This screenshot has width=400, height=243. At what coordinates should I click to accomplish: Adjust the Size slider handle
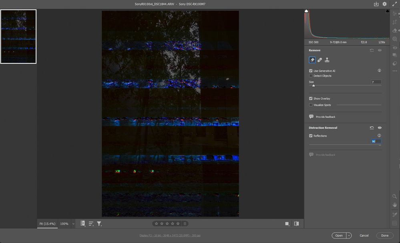(x=314, y=86)
